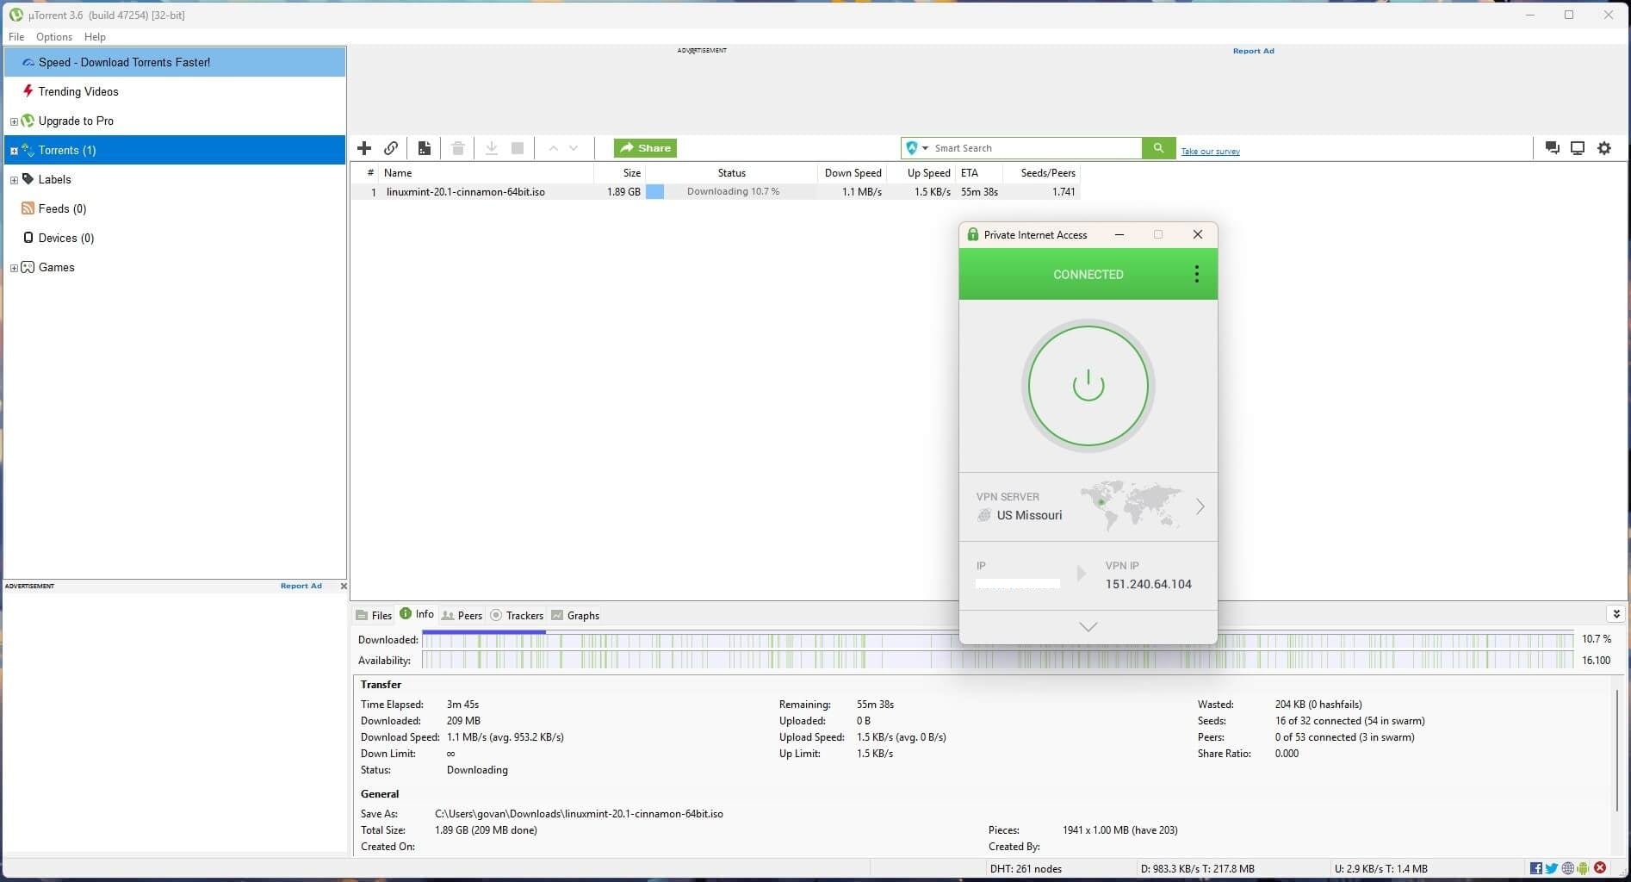The image size is (1631, 882).
Task: Select Speed - Download Torrents Faster item
Action: [175, 62]
